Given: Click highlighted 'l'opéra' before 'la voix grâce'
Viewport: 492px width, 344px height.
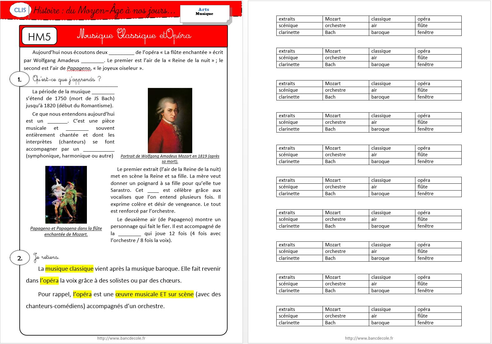Looking at the screenshot, I should point(49,280).
